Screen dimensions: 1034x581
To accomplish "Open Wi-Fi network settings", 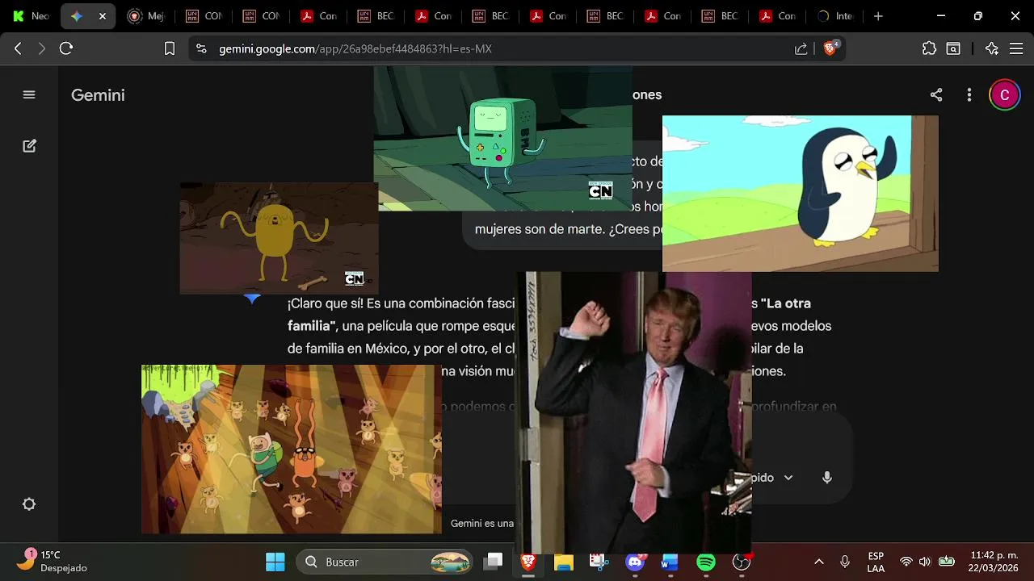I will tap(906, 562).
